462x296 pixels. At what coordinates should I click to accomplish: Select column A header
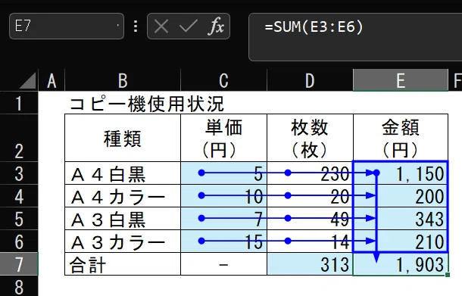pyautogui.click(x=52, y=80)
